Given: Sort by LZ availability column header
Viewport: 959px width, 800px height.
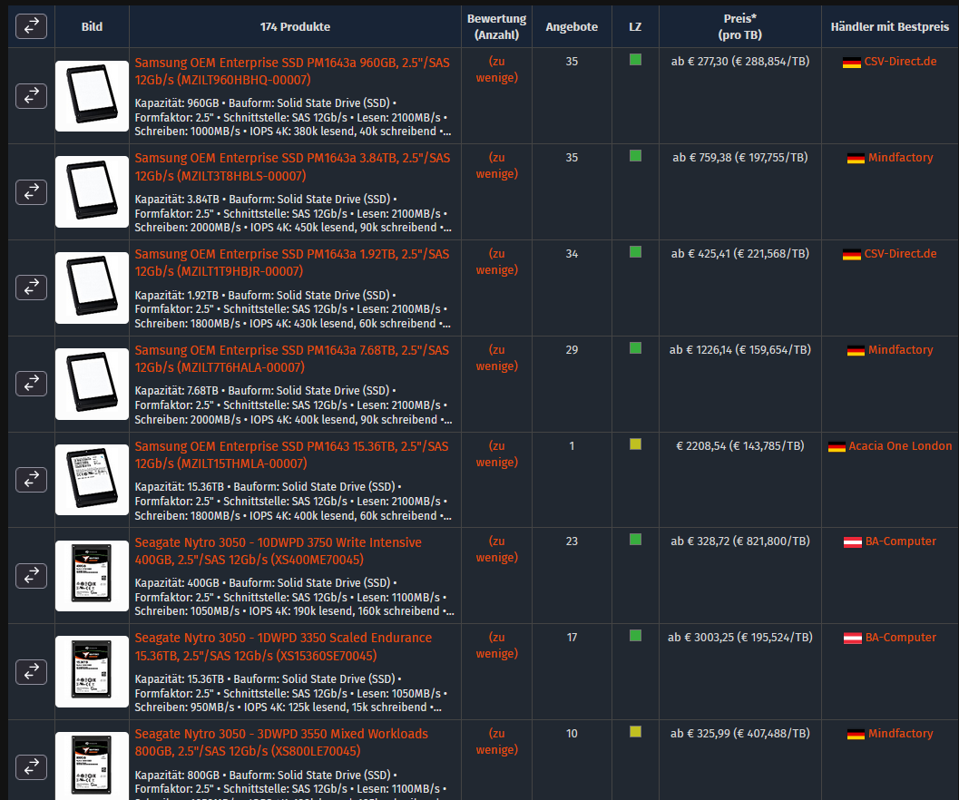Looking at the screenshot, I should (x=635, y=26).
